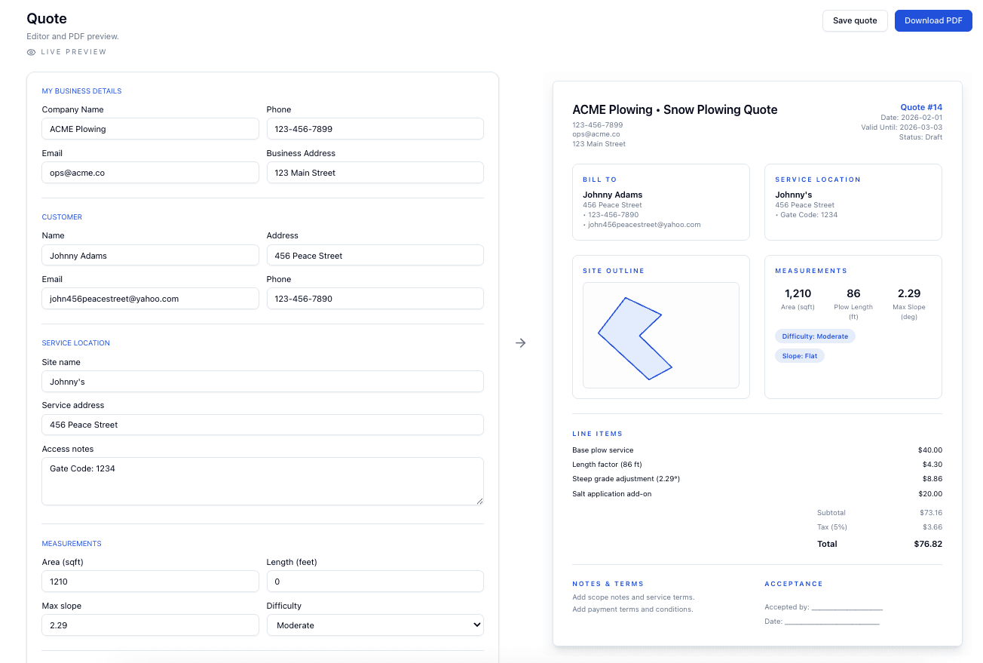This screenshot has height=663, width=983.
Task: Click the Live Preview eye icon
Action: point(30,51)
